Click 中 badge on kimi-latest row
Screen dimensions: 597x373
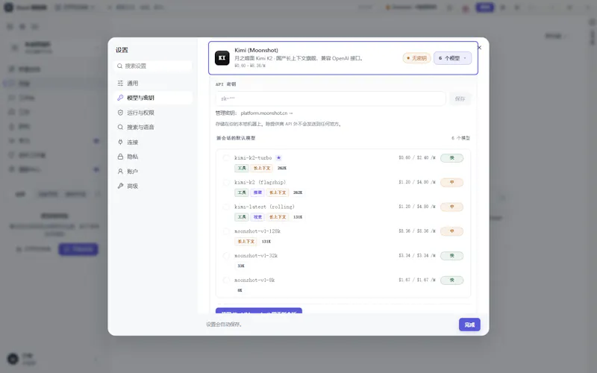point(452,207)
